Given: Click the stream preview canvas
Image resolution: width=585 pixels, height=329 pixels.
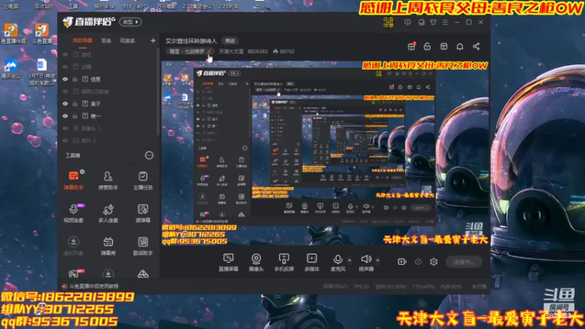Looking at the screenshot, I should (x=325, y=153).
